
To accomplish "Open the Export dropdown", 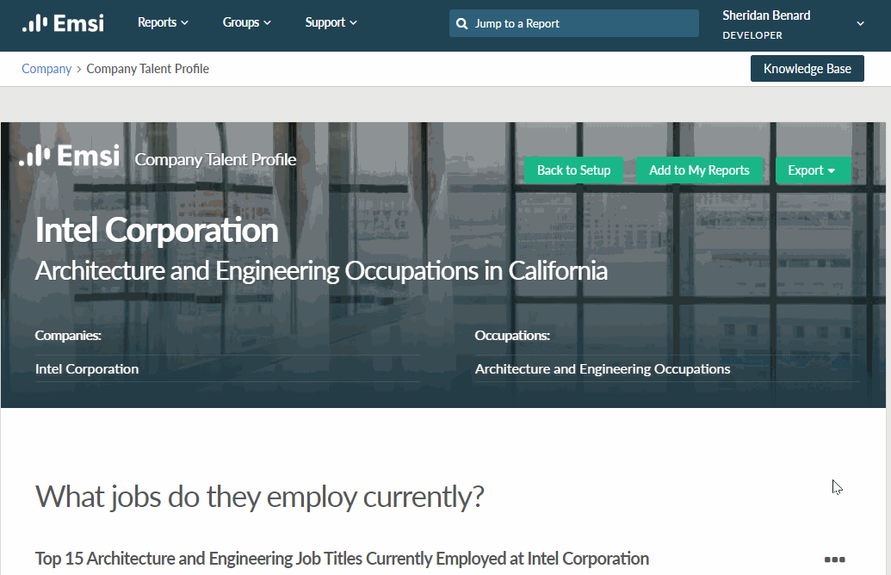I will click(814, 170).
